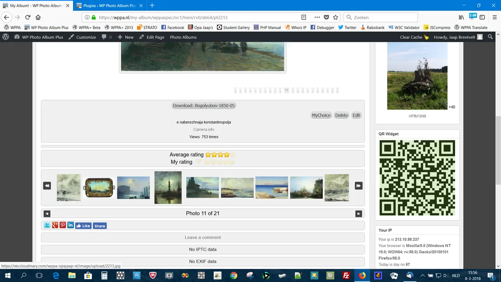Open New menu in admin bar
The width and height of the screenshot is (501, 282).
click(126, 37)
